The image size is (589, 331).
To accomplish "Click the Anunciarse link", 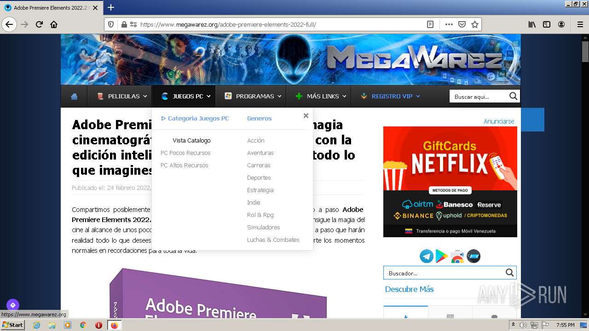I will 499,121.
